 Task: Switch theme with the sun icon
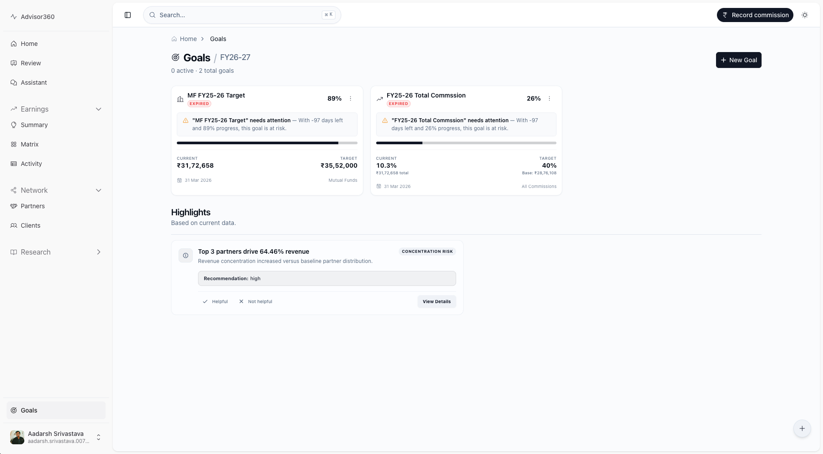(805, 15)
